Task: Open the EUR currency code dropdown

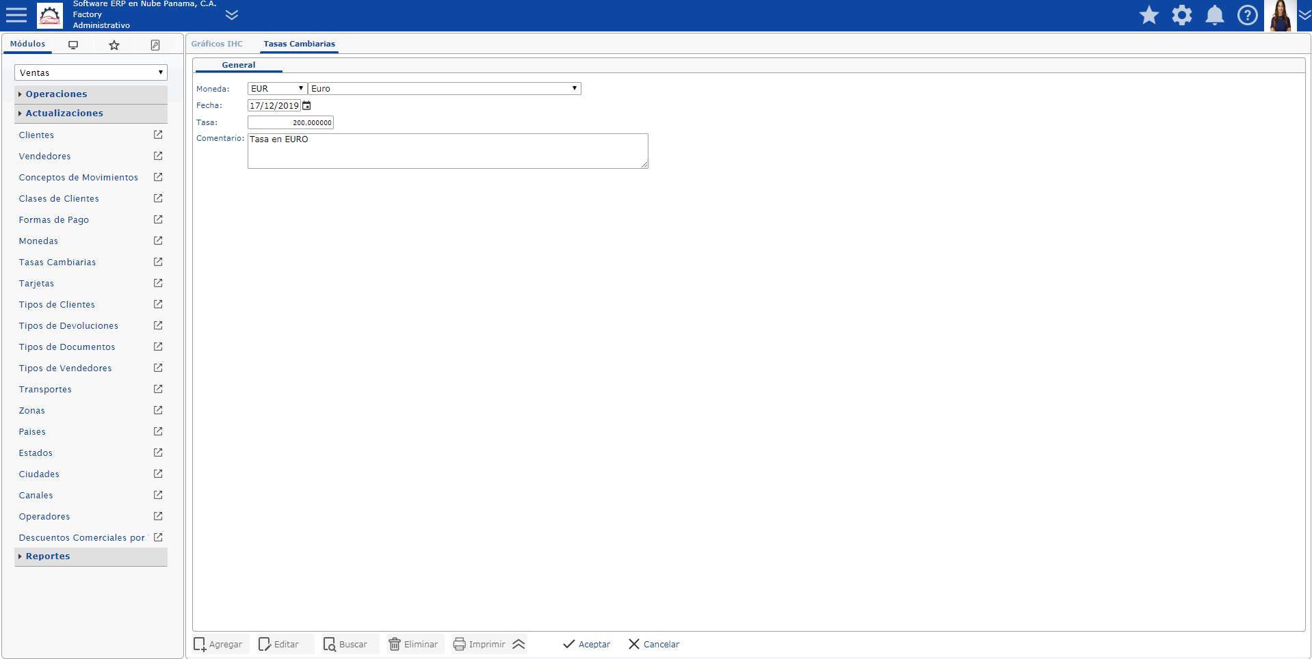Action: (x=277, y=89)
